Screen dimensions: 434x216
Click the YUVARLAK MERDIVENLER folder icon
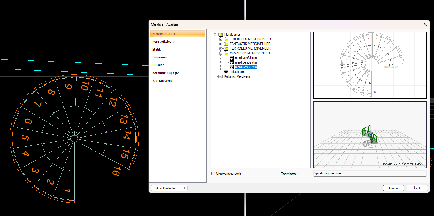pos(226,53)
